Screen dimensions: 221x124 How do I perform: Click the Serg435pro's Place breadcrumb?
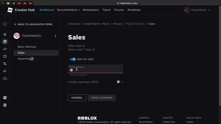point(97,24)
